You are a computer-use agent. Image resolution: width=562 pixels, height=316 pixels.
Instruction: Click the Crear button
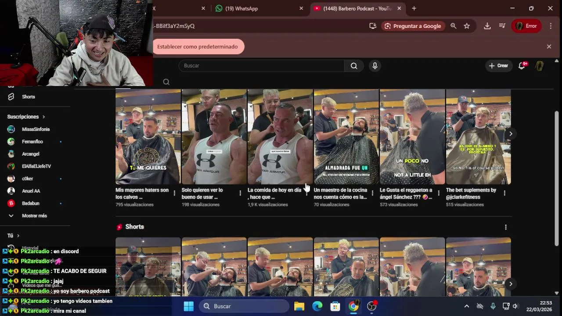point(498,66)
